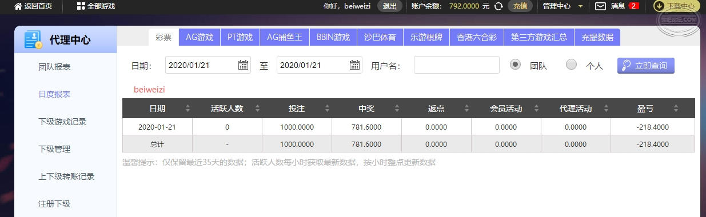Sort by the 日期 column arrows
This screenshot has width=706, height=217.
(188, 108)
